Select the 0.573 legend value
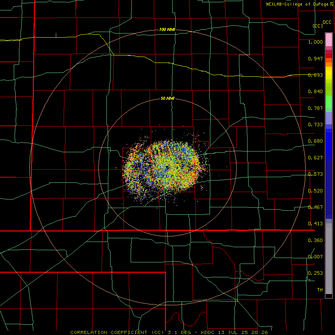Image resolution: width=335 pixels, height=335 pixels. [315, 174]
